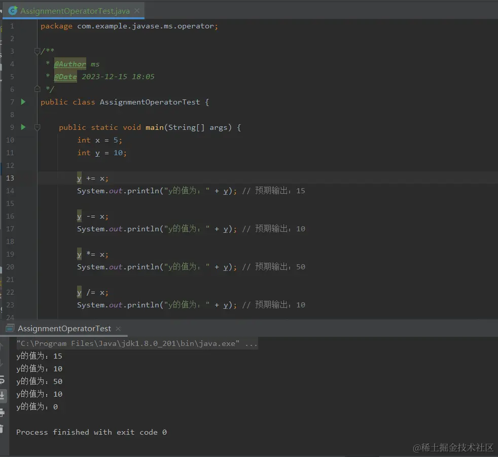Viewport: 498px width, 457px height.
Task: Click the print icon in the Run toolbar
Action: point(2,413)
